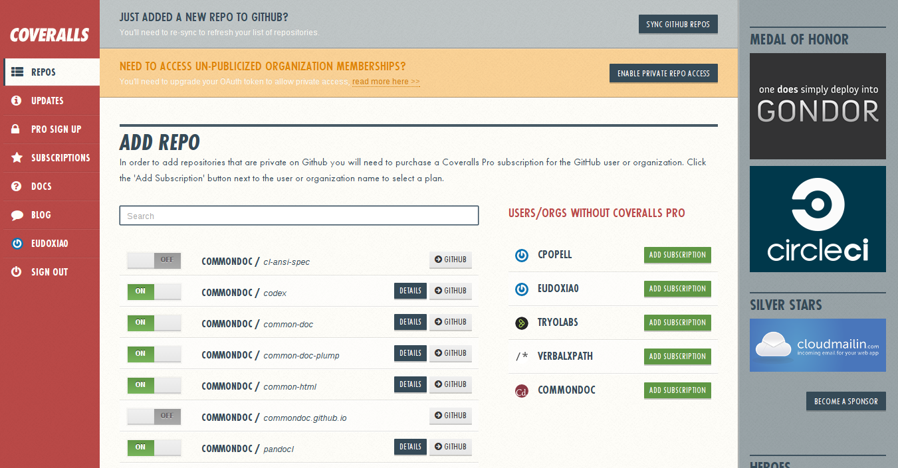Toggle off the codex repo switch

tap(154, 291)
